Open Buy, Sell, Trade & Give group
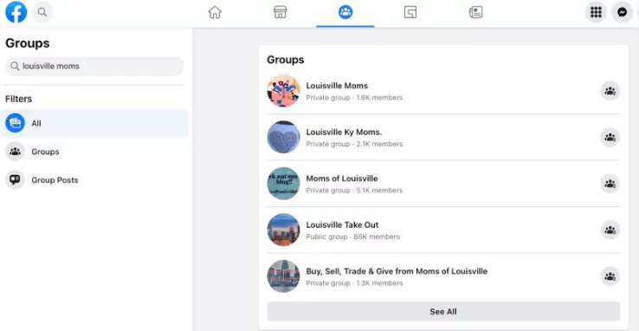Image resolution: width=639 pixels, height=331 pixels. 397,271
